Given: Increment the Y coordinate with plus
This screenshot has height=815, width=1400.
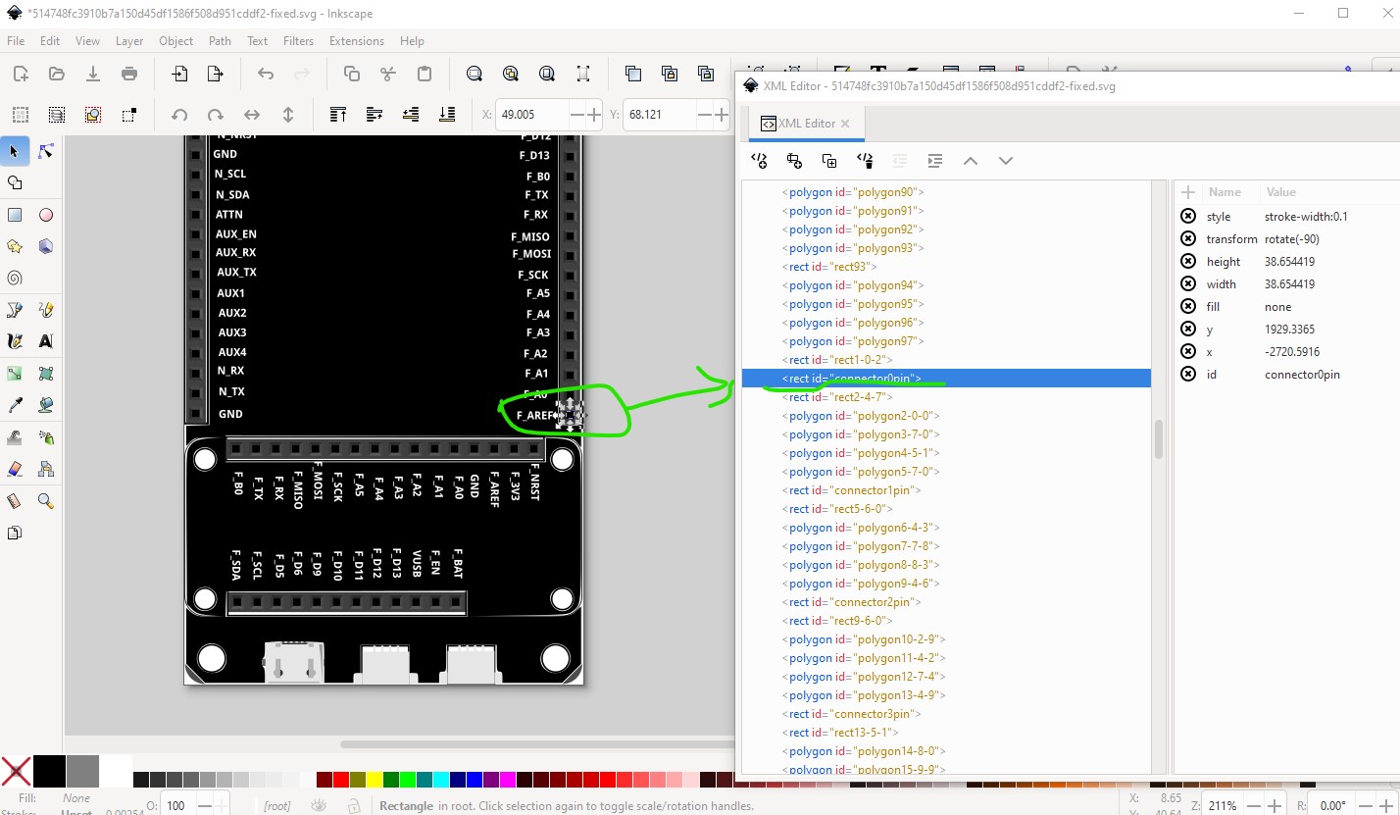Looking at the screenshot, I should click(x=722, y=115).
